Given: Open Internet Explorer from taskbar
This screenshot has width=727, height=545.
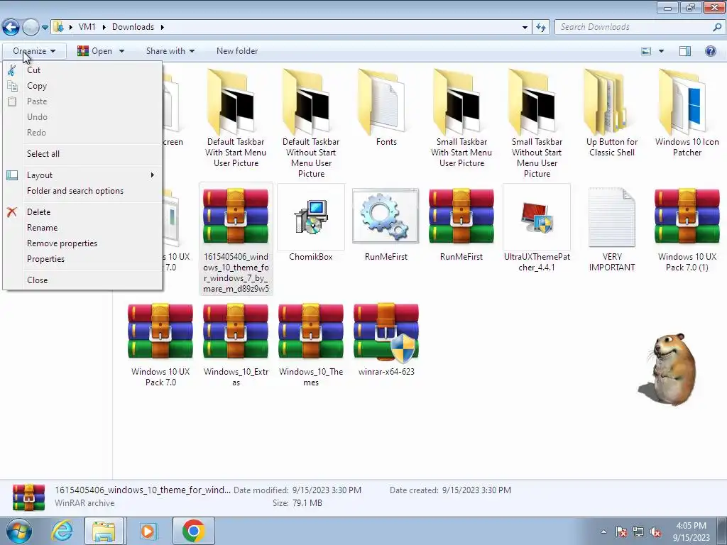Looking at the screenshot, I should 62,531.
